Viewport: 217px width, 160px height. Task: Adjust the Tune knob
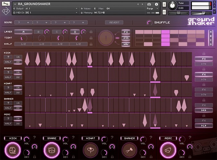pos(173,5)
